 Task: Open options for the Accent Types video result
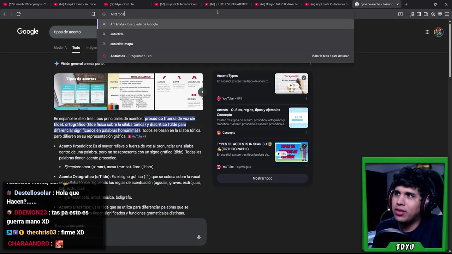(x=306, y=98)
